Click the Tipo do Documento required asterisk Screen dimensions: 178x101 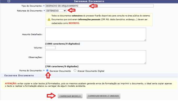pos(44,6)
